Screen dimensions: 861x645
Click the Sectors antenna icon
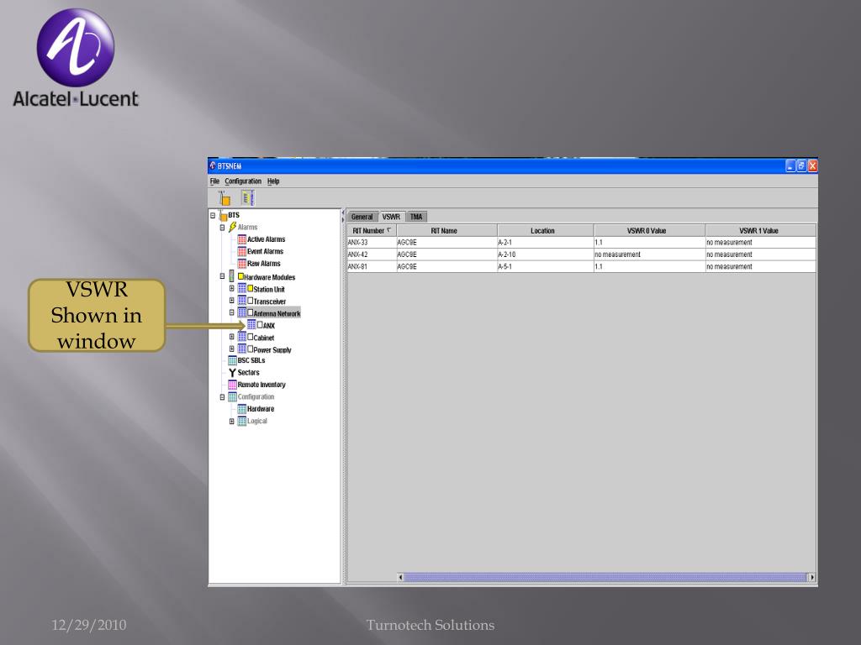[x=232, y=372]
